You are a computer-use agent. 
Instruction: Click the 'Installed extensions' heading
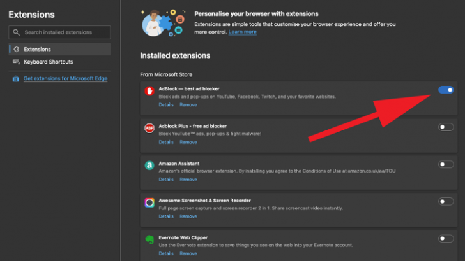point(175,55)
